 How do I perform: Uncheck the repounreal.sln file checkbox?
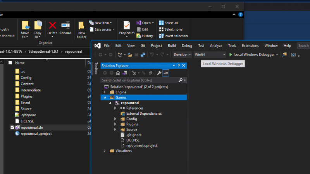[x=12, y=127]
